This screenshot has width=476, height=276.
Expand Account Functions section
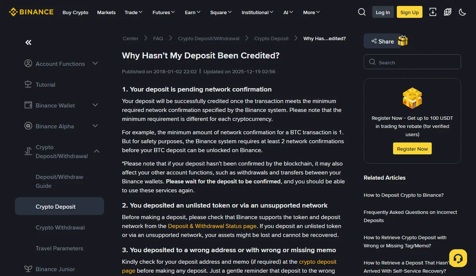[95, 63]
